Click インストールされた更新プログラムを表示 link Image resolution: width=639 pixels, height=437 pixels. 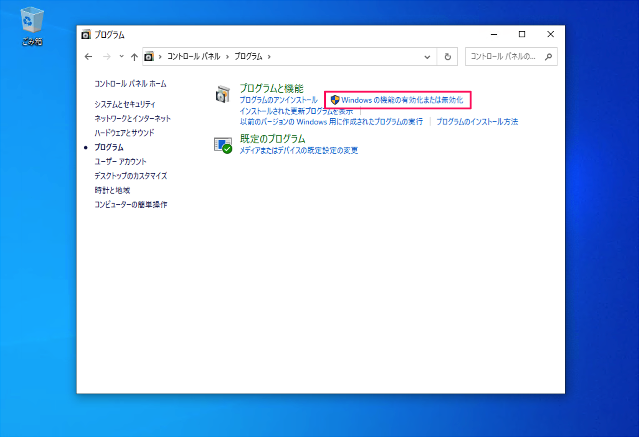click(x=296, y=111)
